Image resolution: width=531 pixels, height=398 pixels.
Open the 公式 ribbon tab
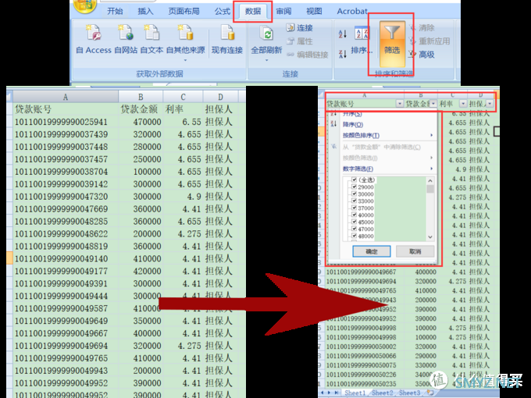pos(222,11)
